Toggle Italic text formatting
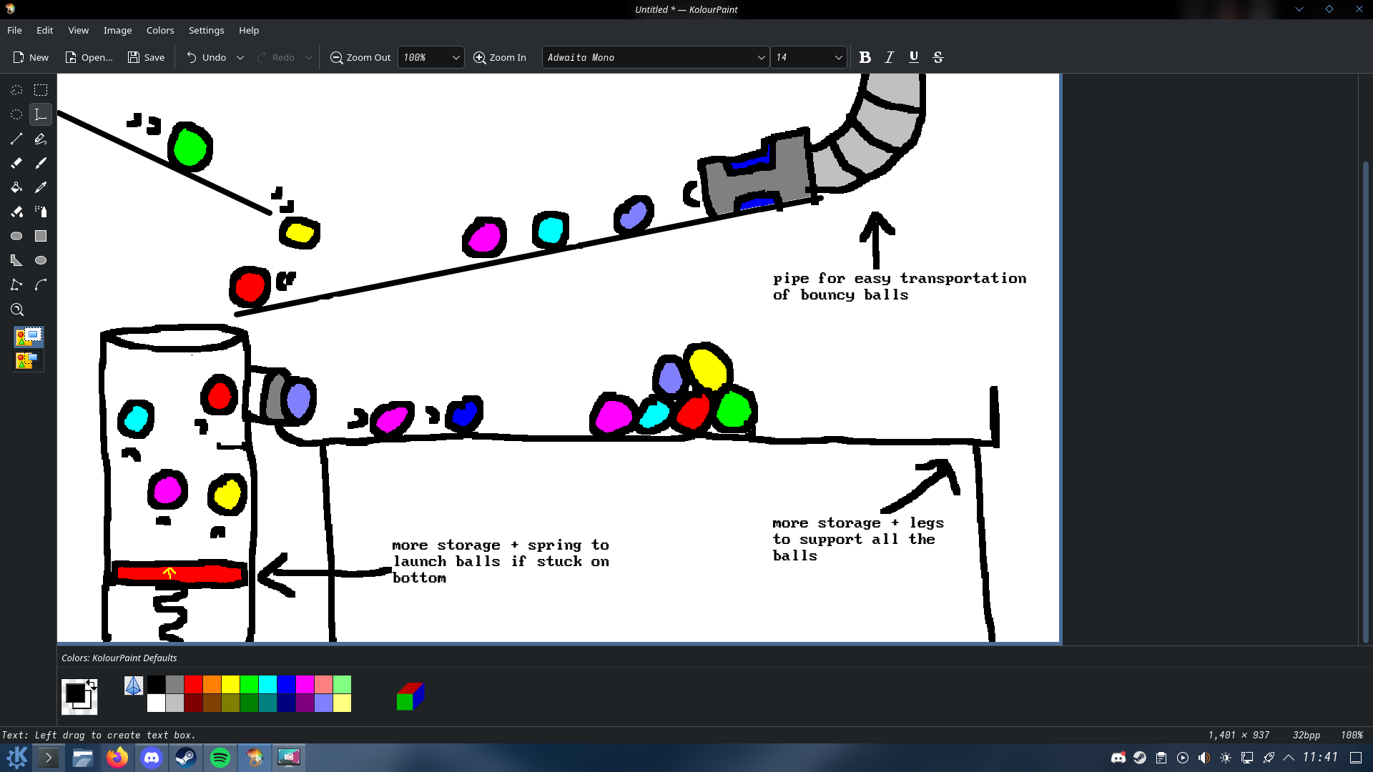This screenshot has width=1373, height=772. point(889,57)
